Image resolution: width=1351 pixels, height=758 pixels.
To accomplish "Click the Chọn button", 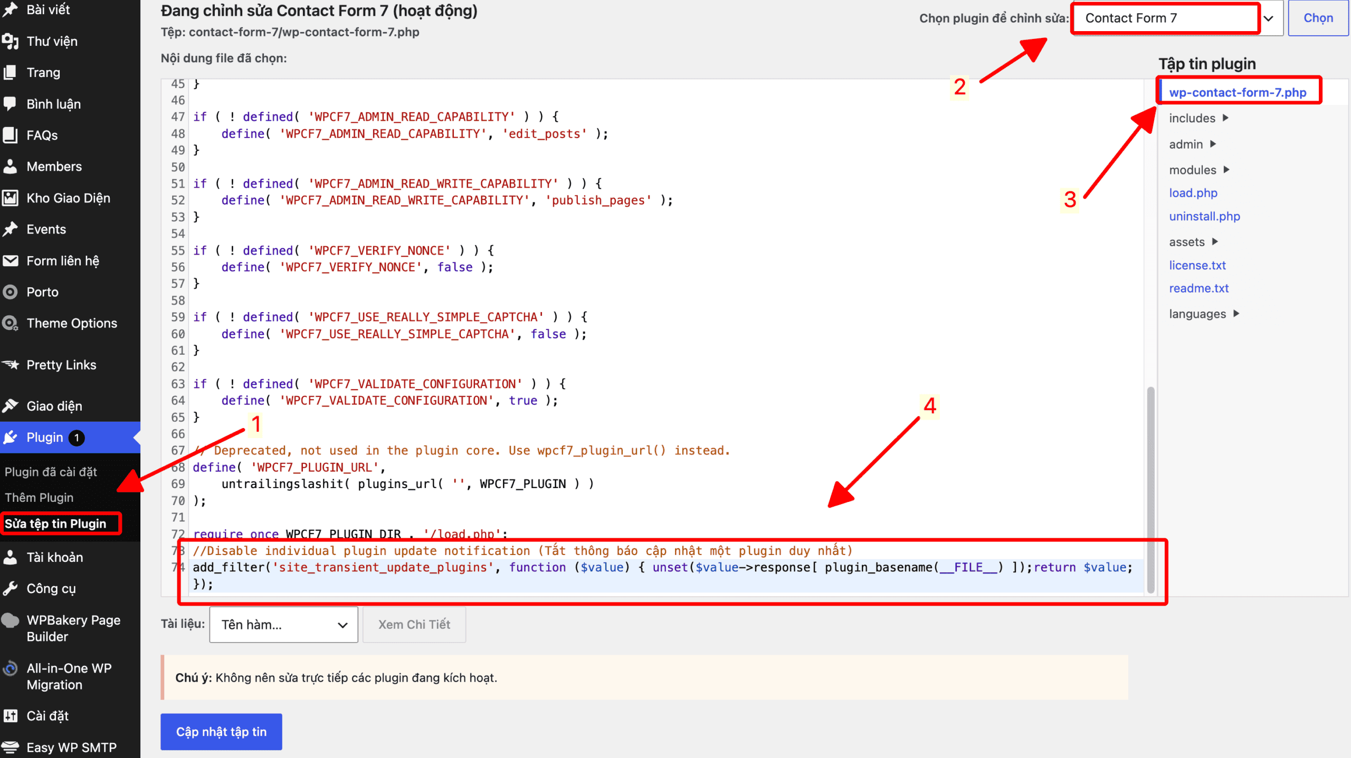I will 1318,18.
